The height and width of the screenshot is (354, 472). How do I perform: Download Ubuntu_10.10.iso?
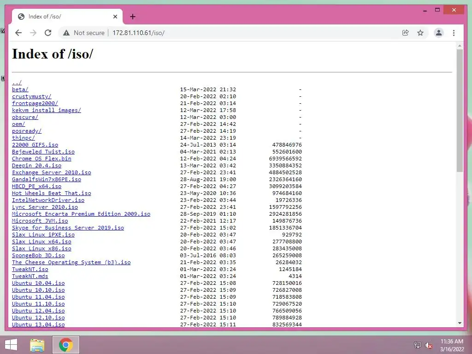pos(38,290)
